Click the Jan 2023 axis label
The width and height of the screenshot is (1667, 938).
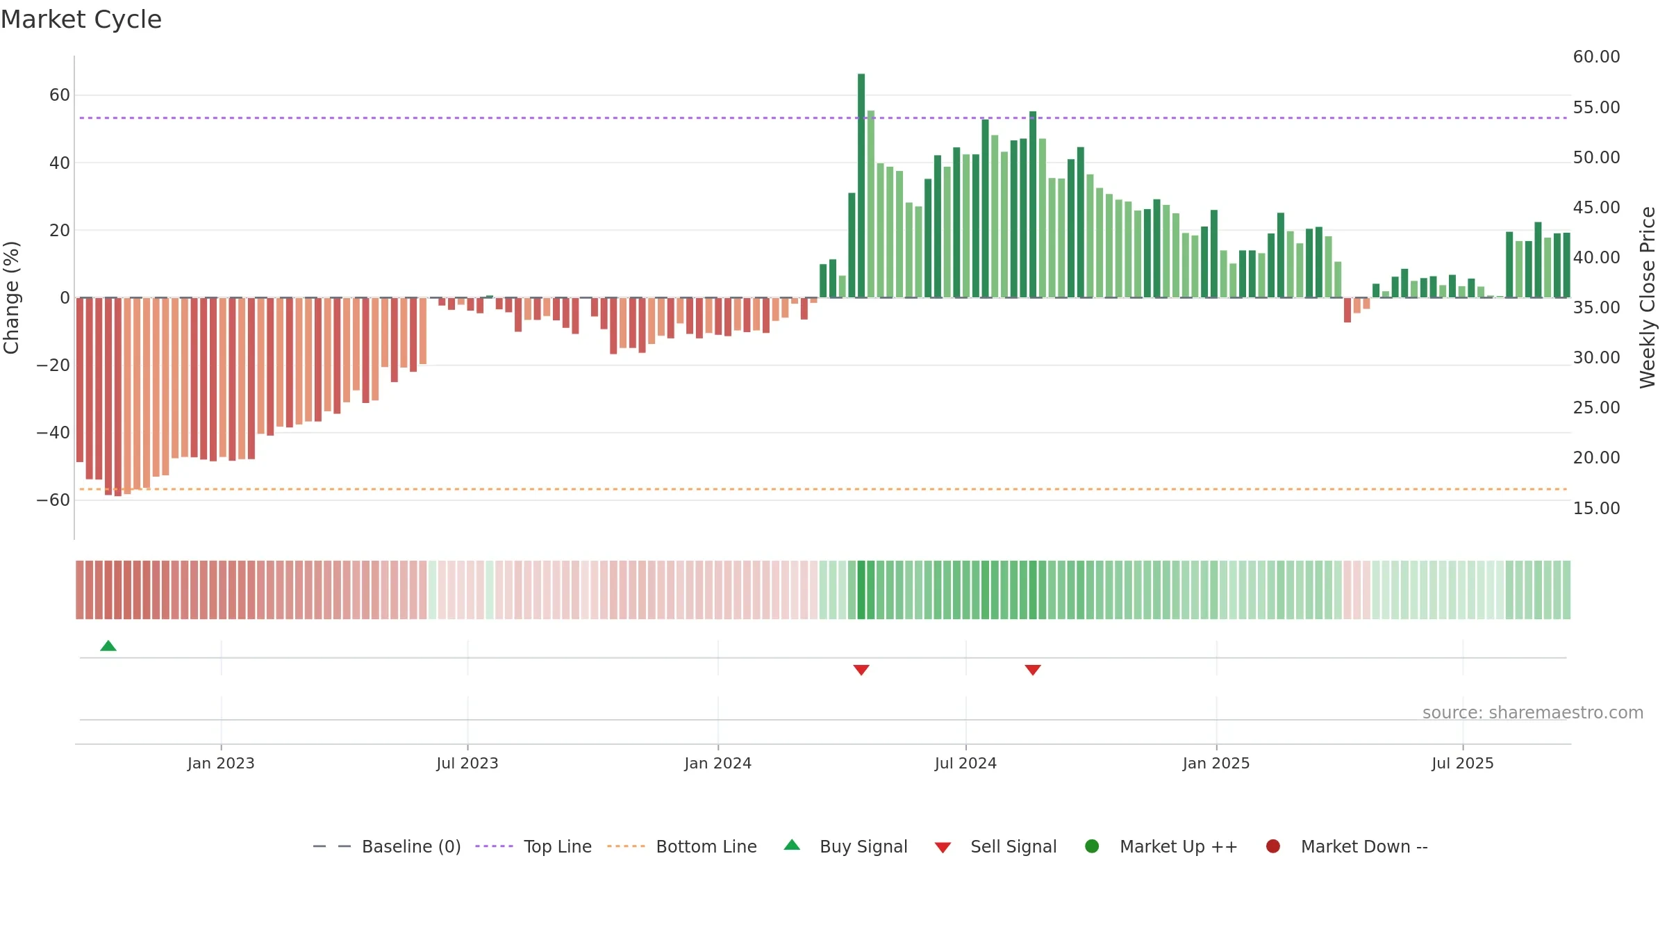pyautogui.click(x=221, y=763)
